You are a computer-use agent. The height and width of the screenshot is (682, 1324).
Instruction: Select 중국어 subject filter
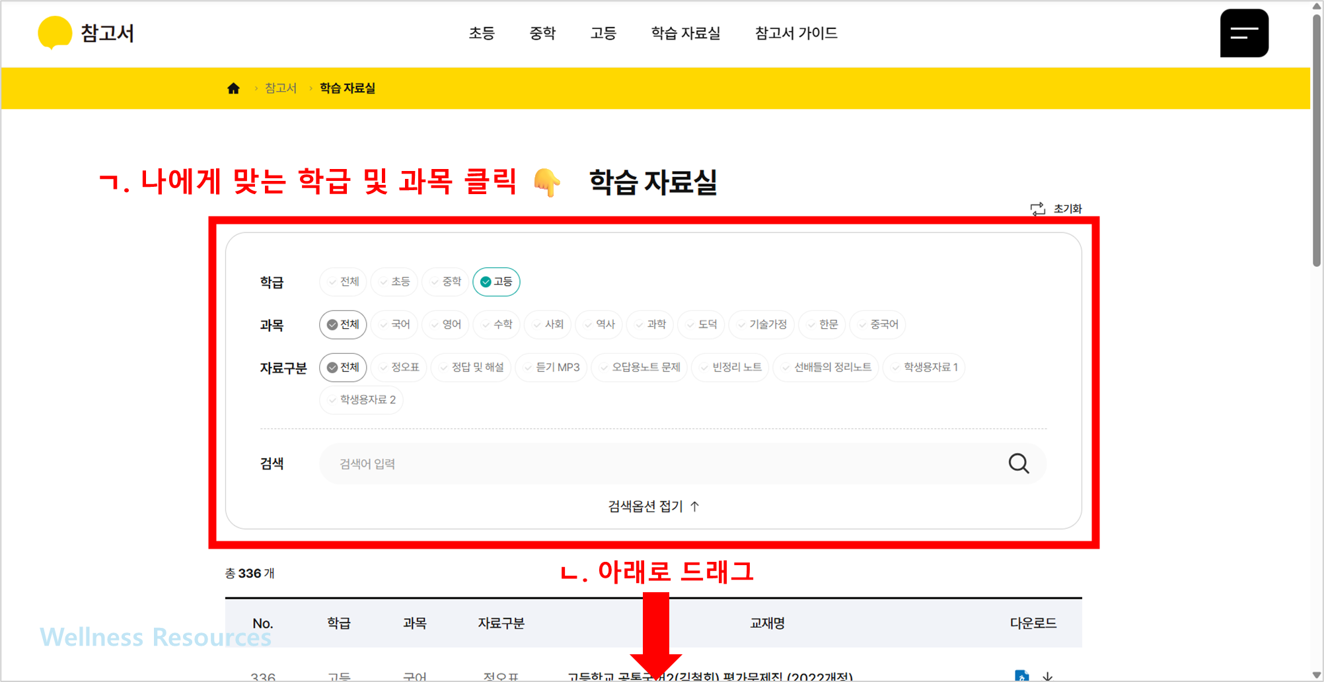(878, 325)
